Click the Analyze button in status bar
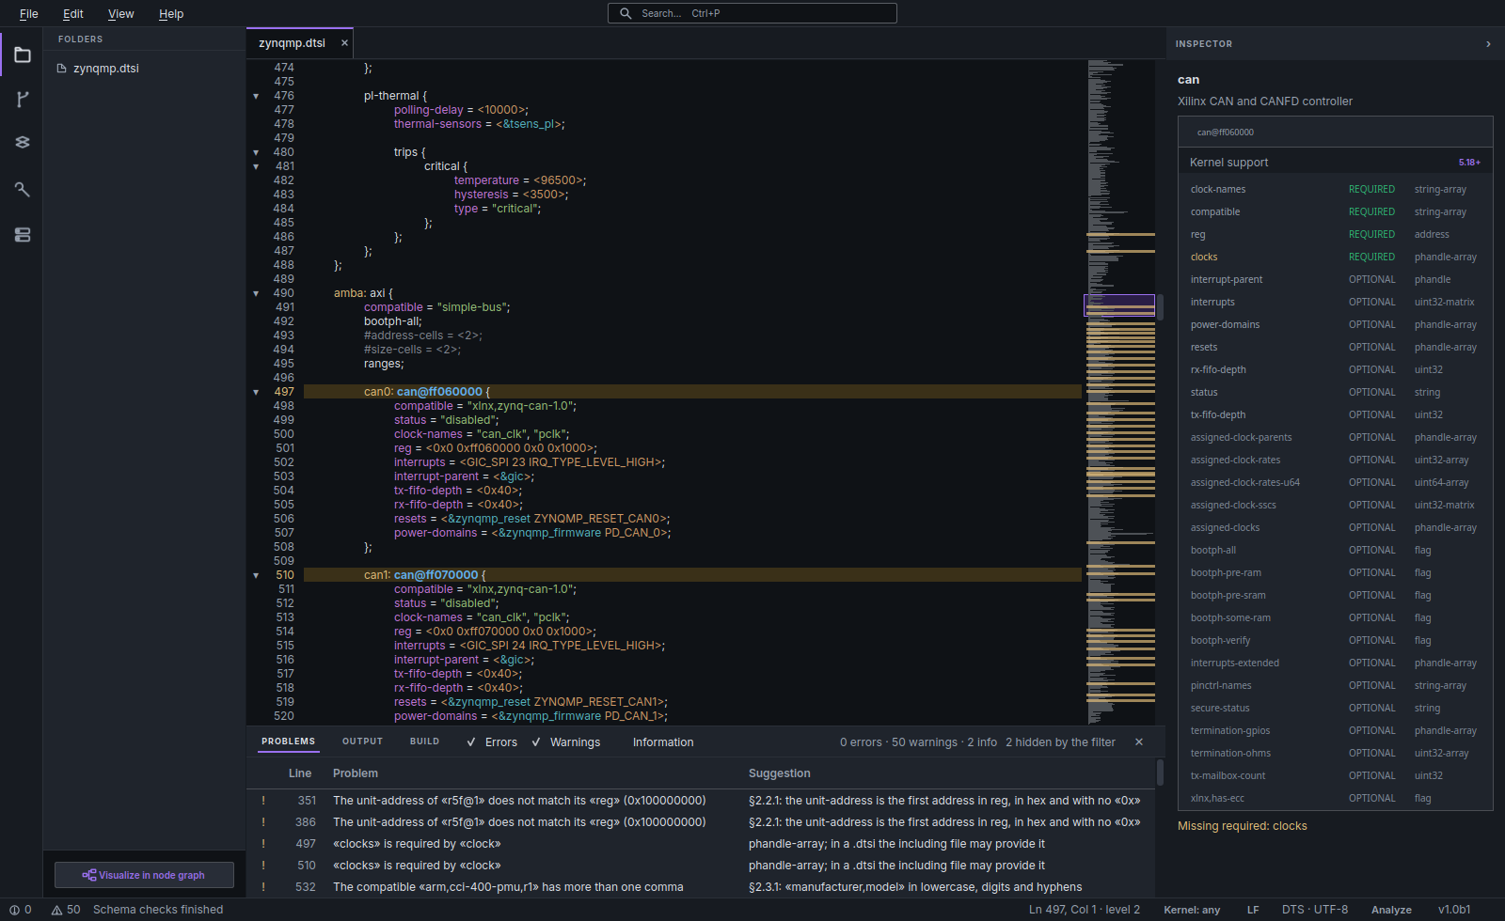Image resolution: width=1505 pixels, height=921 pixels. point(1391,910)
